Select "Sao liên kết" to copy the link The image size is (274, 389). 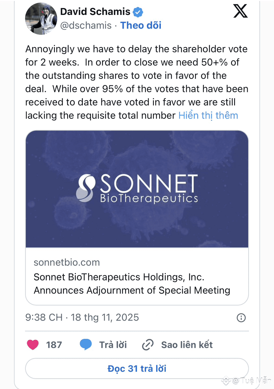coord(187,345)
